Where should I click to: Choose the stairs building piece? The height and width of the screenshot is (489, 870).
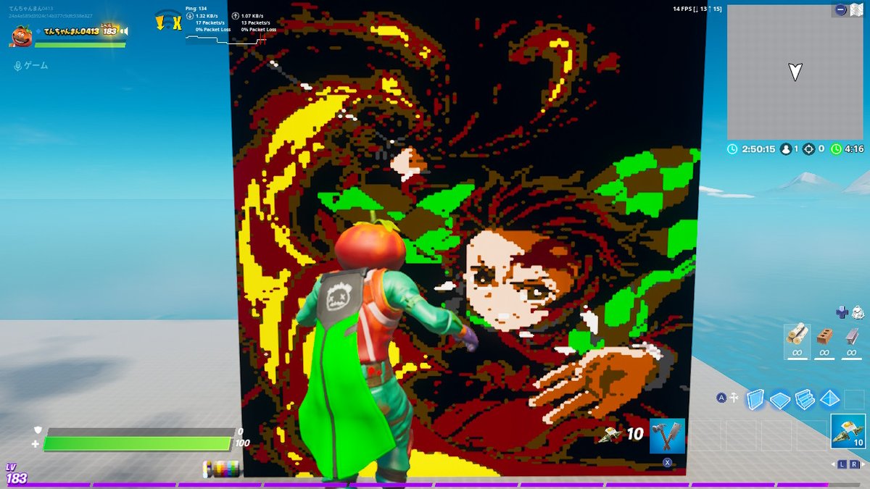click(805, 399)
